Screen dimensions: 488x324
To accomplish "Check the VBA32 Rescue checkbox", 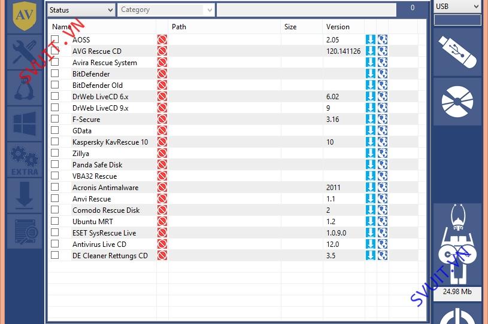I will coord(54,176).
